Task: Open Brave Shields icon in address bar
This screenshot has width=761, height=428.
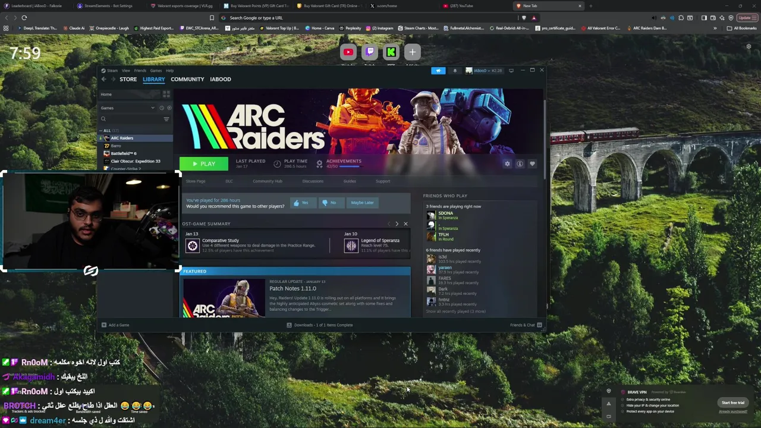Action: [524, 18]
